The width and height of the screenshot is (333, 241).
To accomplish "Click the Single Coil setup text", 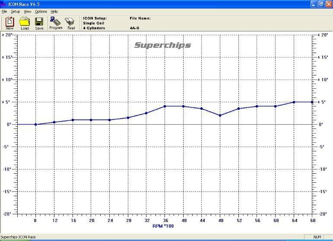I will [93, 23].
